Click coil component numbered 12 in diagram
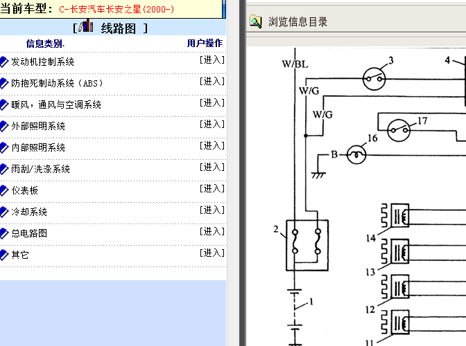This screenshot has width=466, height=346. click(x=395, y=286)
